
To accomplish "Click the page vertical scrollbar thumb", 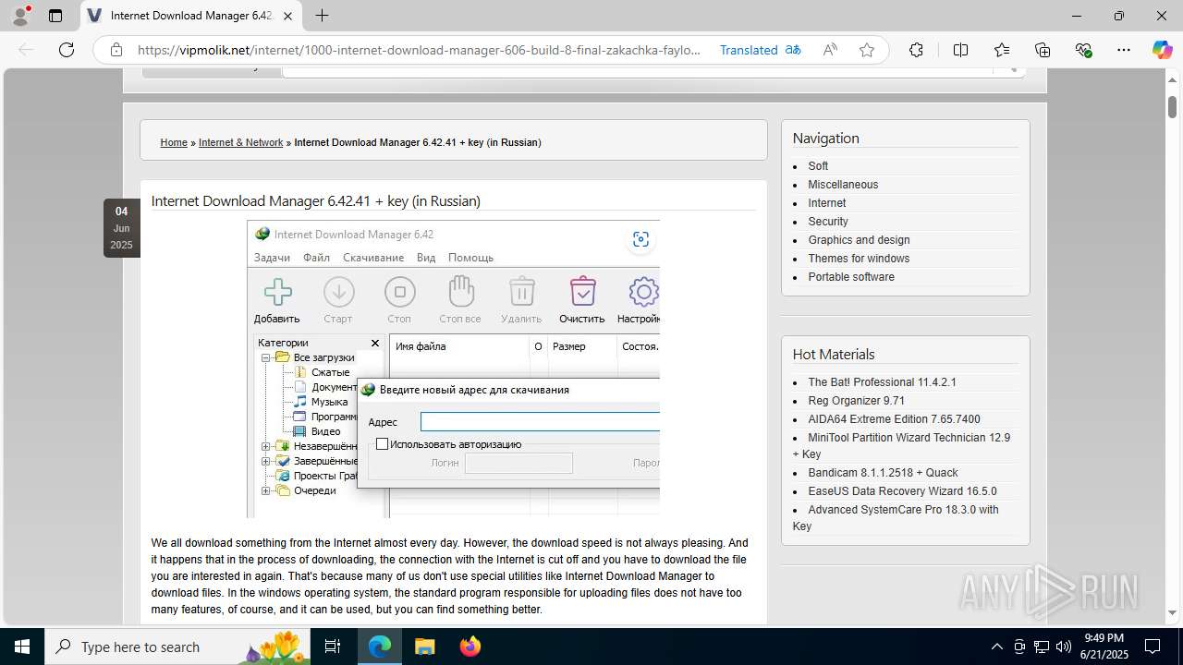I will click(1172, 106).
